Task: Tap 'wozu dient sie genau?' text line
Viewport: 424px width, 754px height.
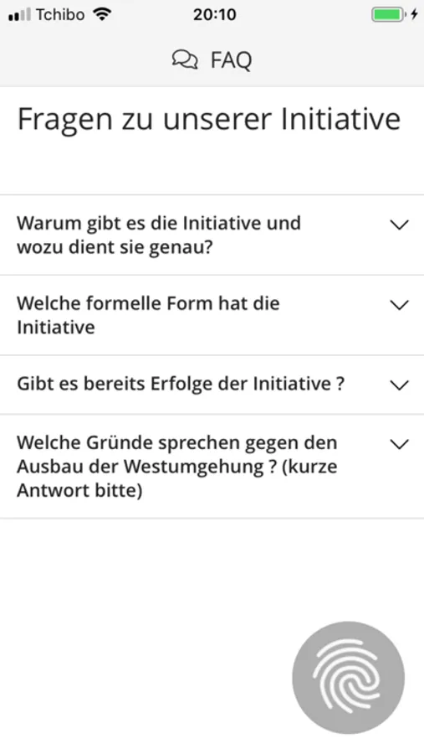Action: [x=115, y=247]
